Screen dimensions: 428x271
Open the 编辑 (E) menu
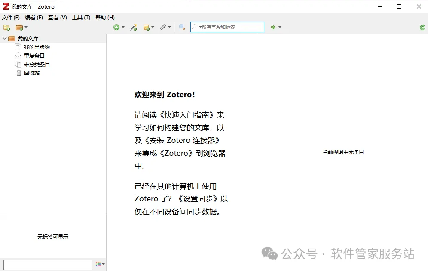(x=34, y=18)
